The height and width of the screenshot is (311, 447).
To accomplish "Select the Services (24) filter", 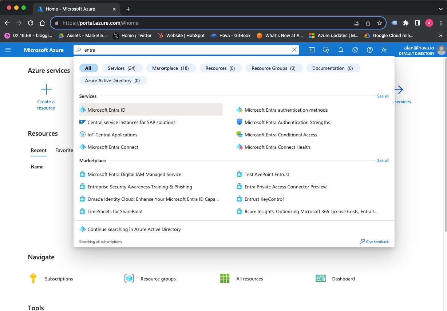I will point(122,68).
